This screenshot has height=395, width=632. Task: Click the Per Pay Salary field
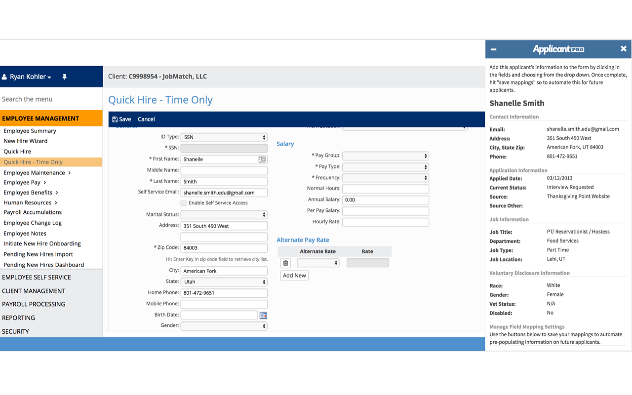pyautogui.click(x=385, y=211)
